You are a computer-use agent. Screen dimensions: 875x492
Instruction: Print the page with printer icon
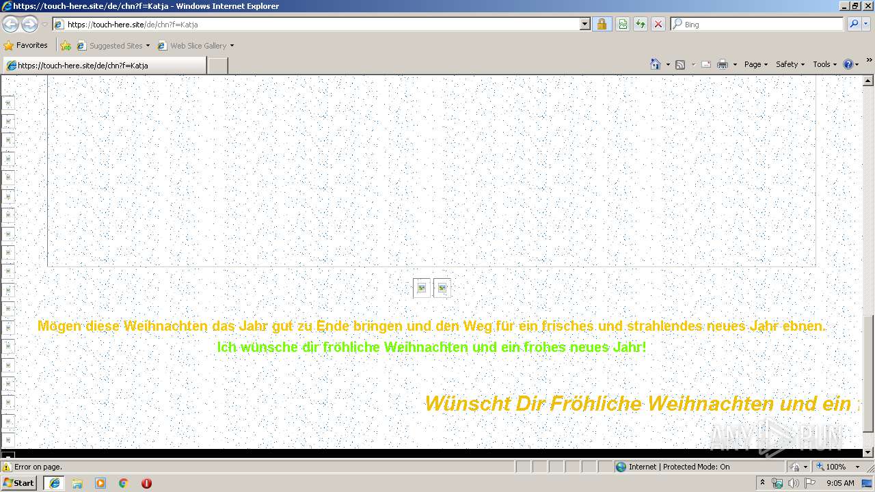coord(722,64)
